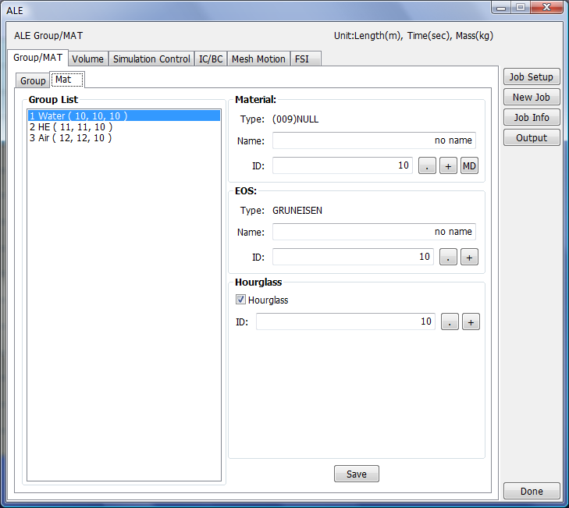Click the Save button
The width and height of the screenshot is (569, 508).
click(x=357, y=474)
